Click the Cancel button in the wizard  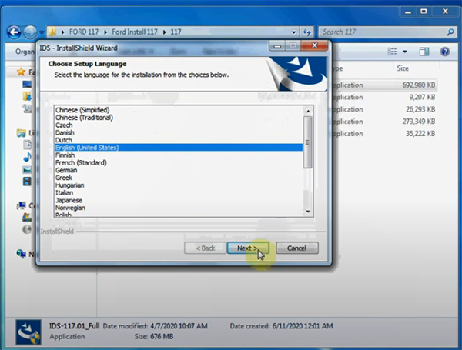pyautogui.click(x=297, y=248)
